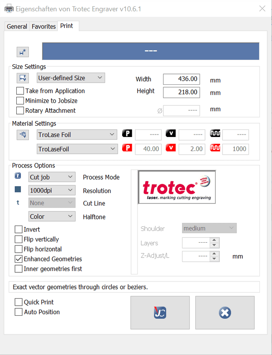Toggle the Quick Print checkbox

(x=19, y=302)
